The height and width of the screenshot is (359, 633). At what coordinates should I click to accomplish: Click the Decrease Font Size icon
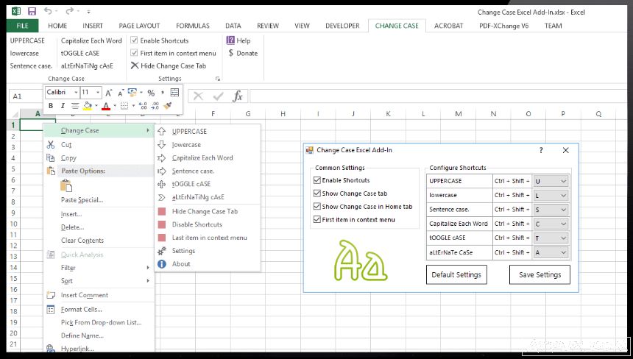click(x=120, y=93)
